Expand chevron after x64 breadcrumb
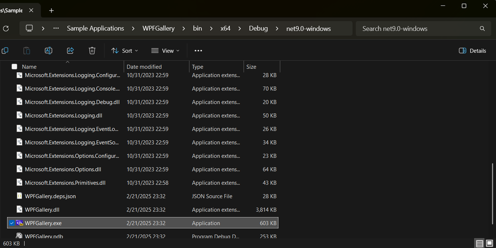The height and width of the screenshot is (248, 496). 240,29
